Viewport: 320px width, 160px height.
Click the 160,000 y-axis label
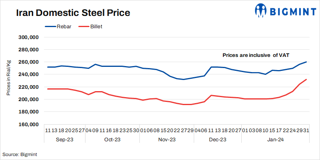pos(28,124)
